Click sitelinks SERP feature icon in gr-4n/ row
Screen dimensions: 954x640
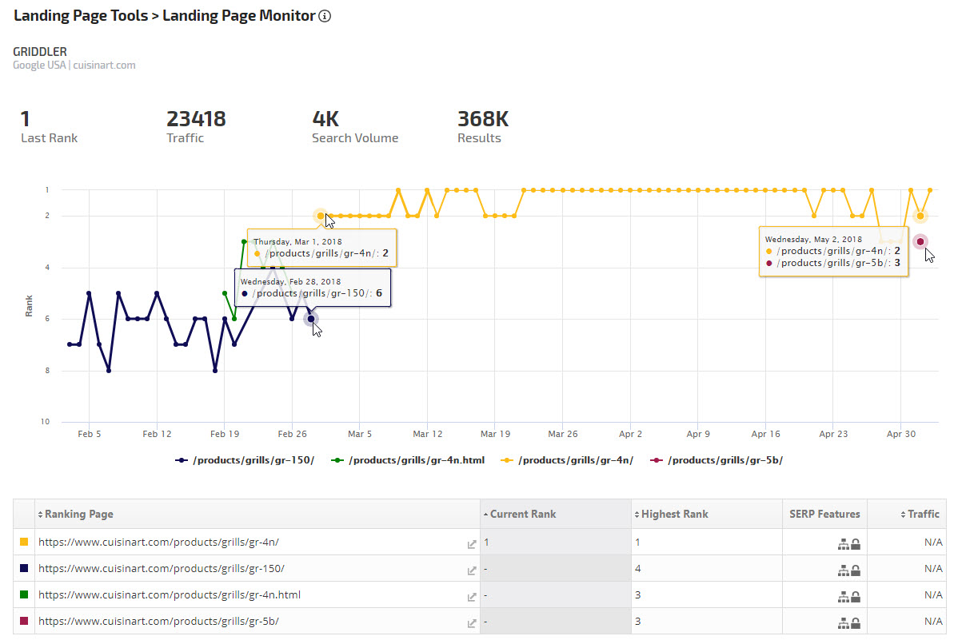pos(842,544)
